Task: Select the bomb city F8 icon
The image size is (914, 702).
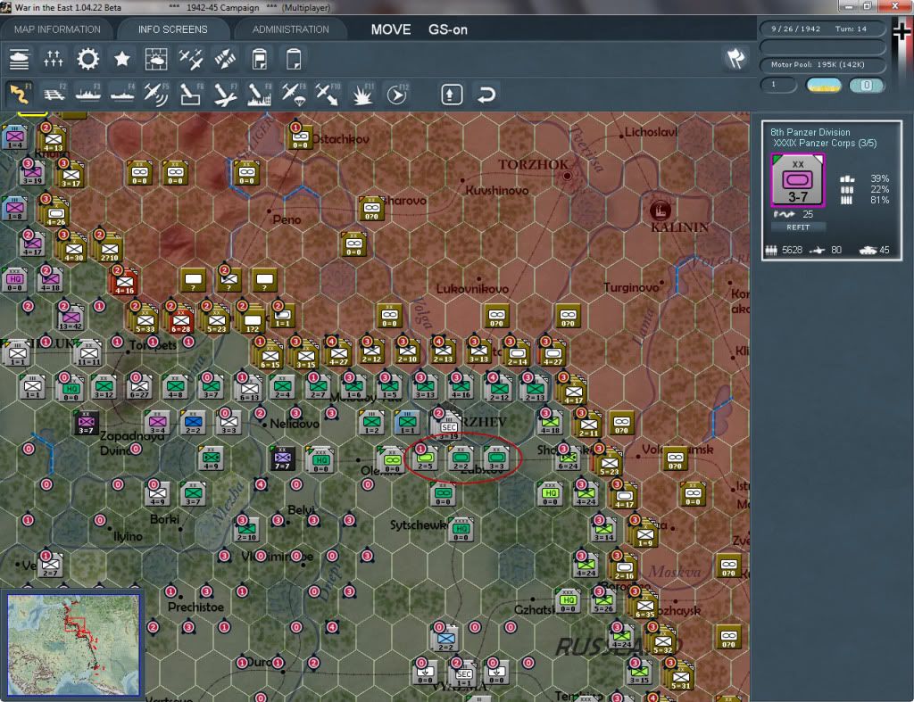Action: pos(260,94)
